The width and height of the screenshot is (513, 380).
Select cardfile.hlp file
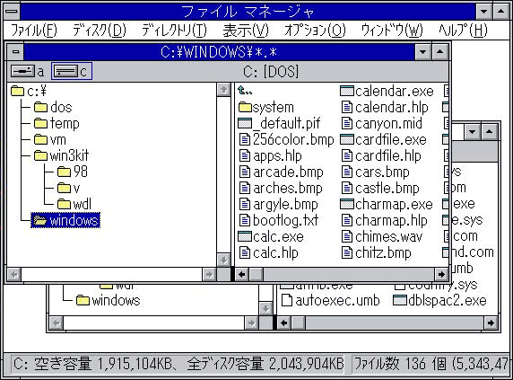pyautogui.click(x=381, y=156)
